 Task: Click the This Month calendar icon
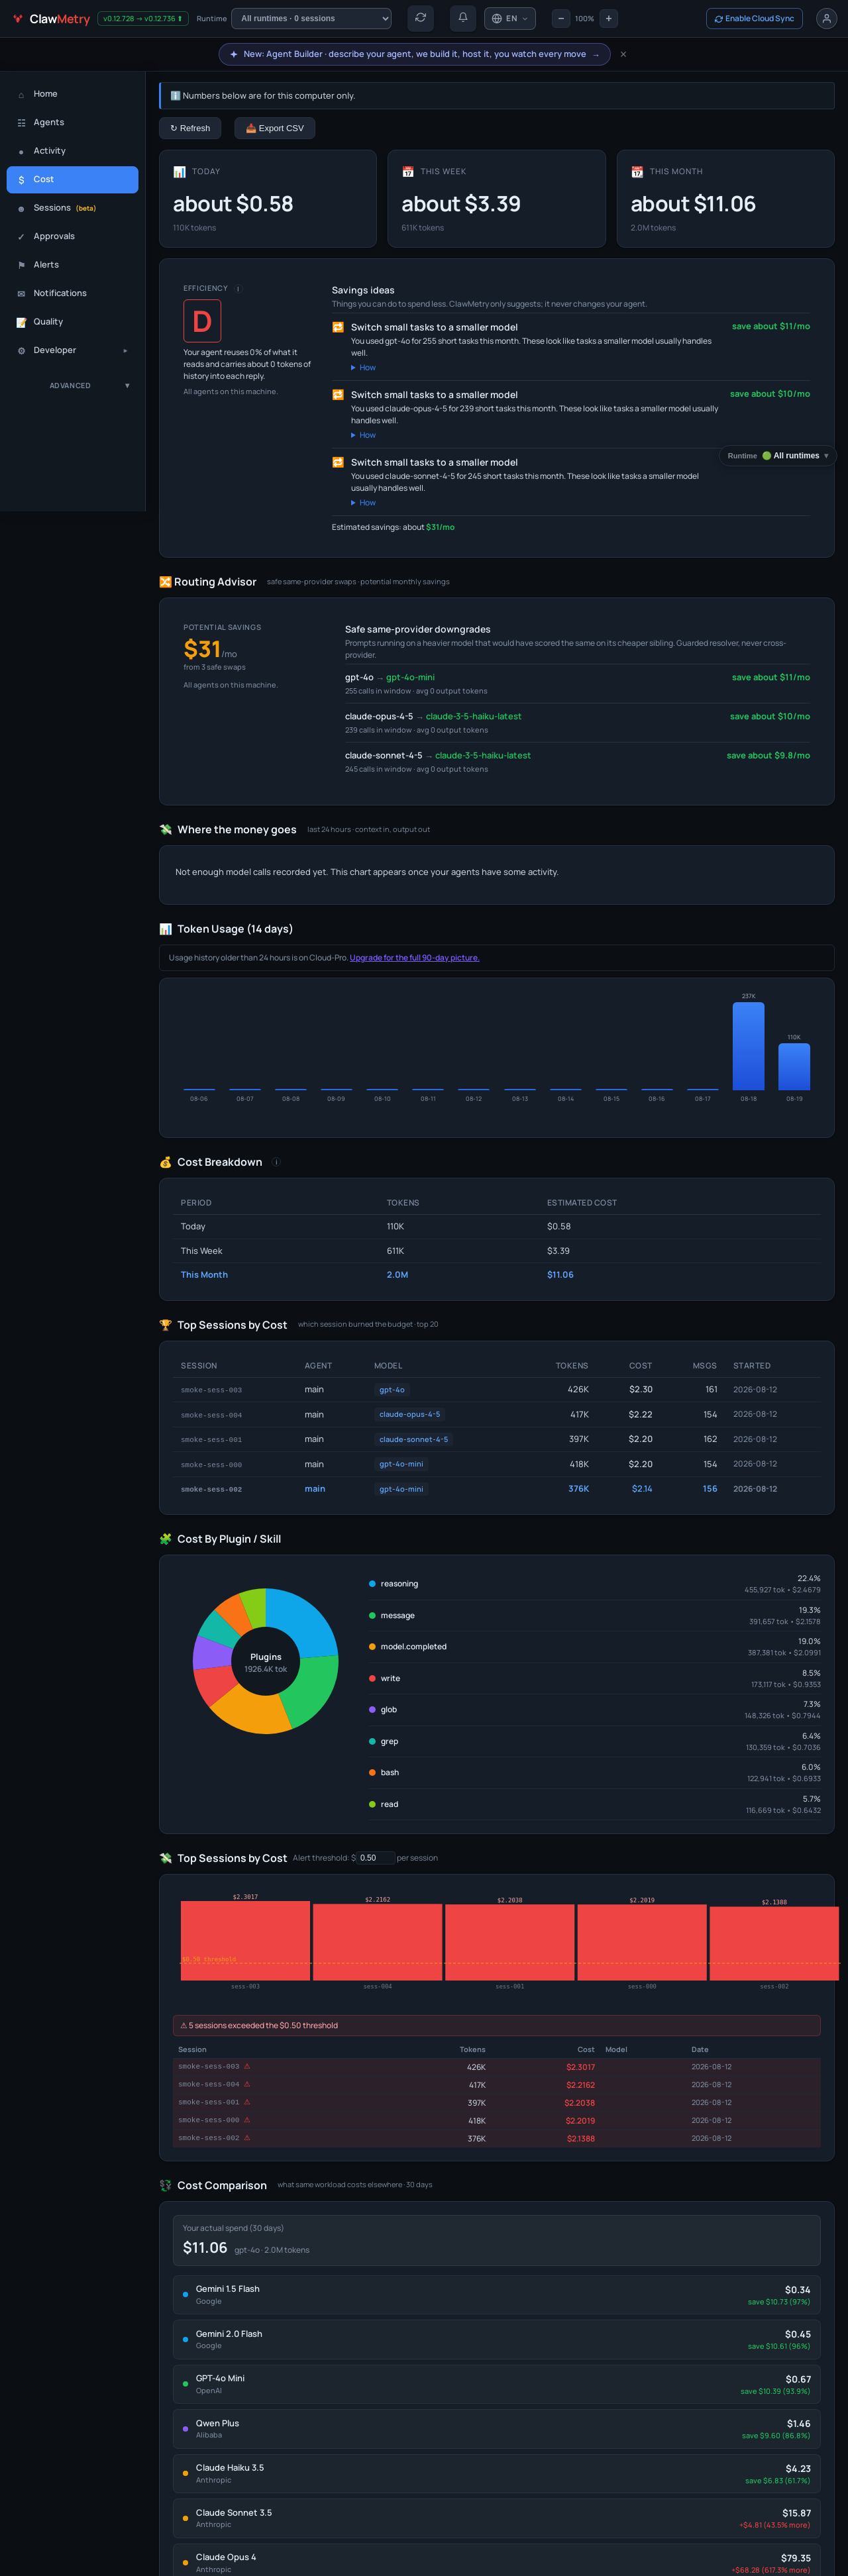pyautogui.click(x=637, y=172)
